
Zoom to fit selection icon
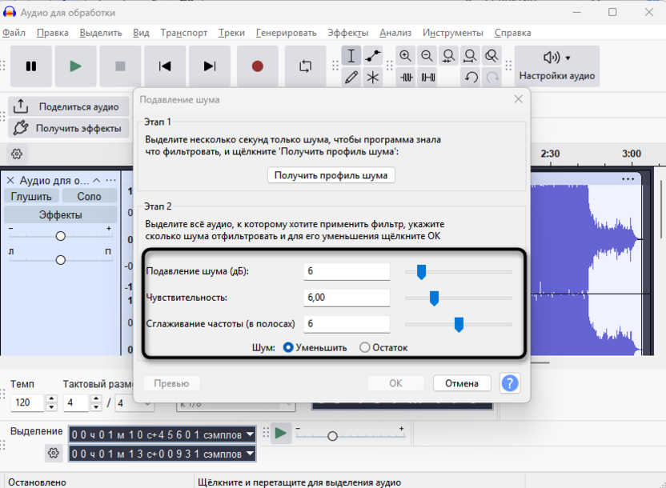(448, 55)
